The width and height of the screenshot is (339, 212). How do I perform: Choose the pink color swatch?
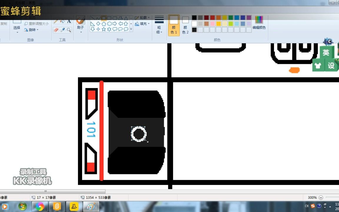(x=212, y=24)
